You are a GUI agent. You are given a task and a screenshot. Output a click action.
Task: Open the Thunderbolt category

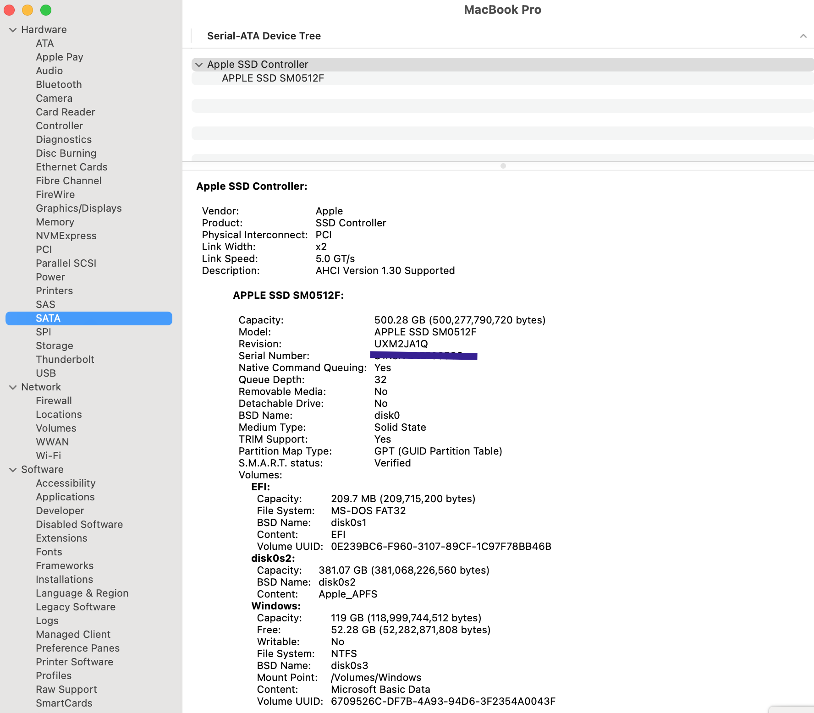point(65,360)
